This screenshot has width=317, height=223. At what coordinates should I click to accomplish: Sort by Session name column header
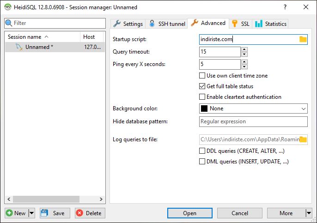click(x=42, y=37)
